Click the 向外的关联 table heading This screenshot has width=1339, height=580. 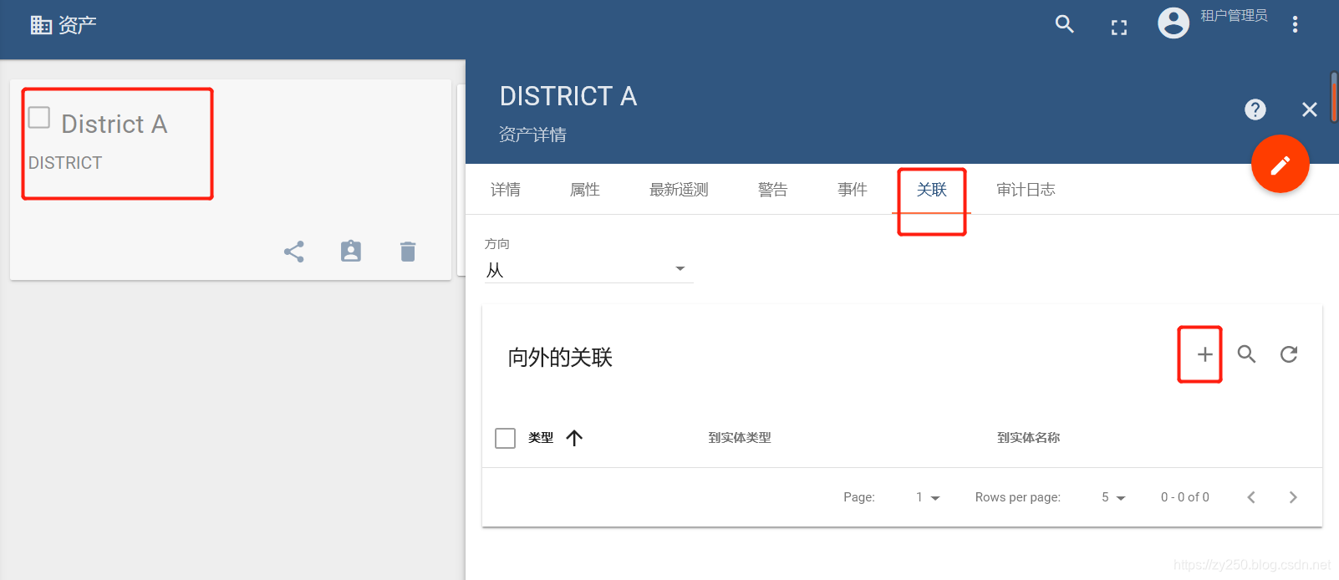(560, 358)
